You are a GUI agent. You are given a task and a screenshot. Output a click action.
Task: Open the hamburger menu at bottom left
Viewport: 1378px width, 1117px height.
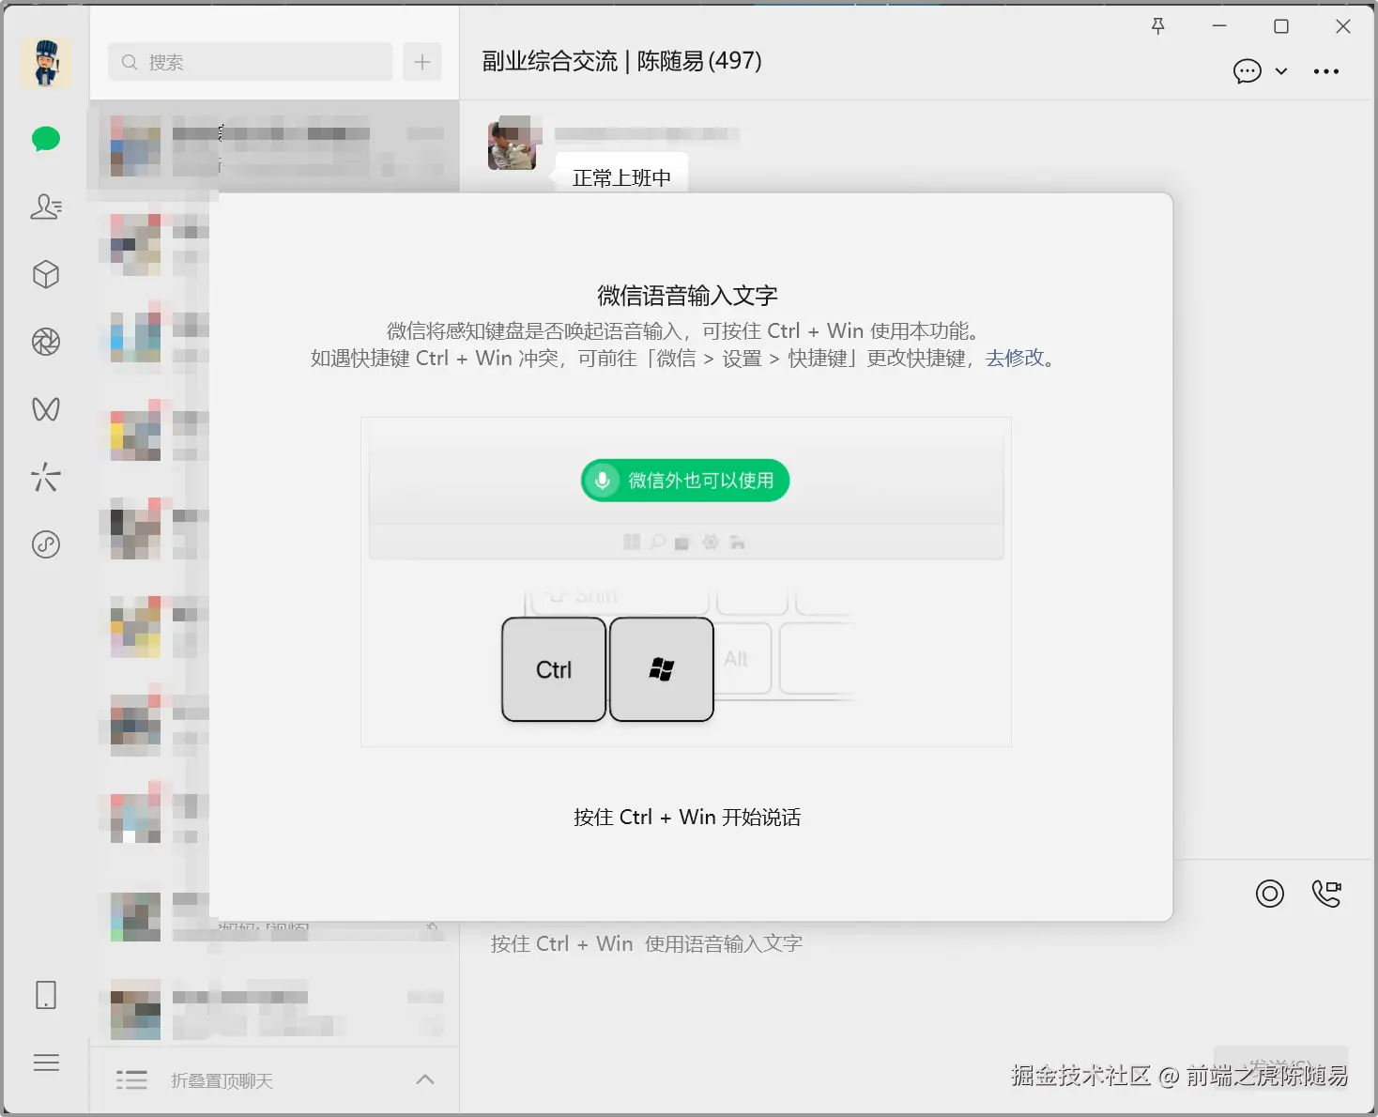click(45, 1062)
